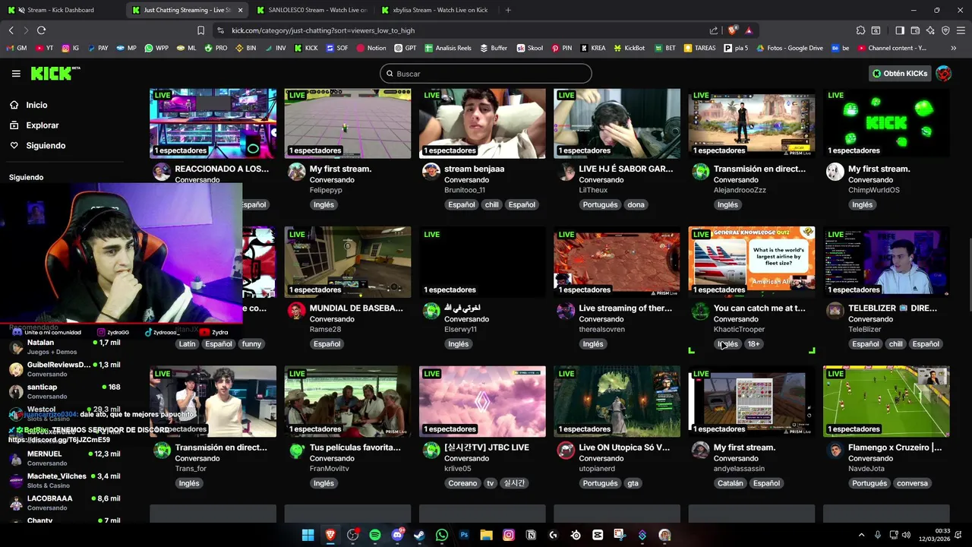
Task: Bookmark this page using the bookmark icon
Action: [x=200, y=30]
